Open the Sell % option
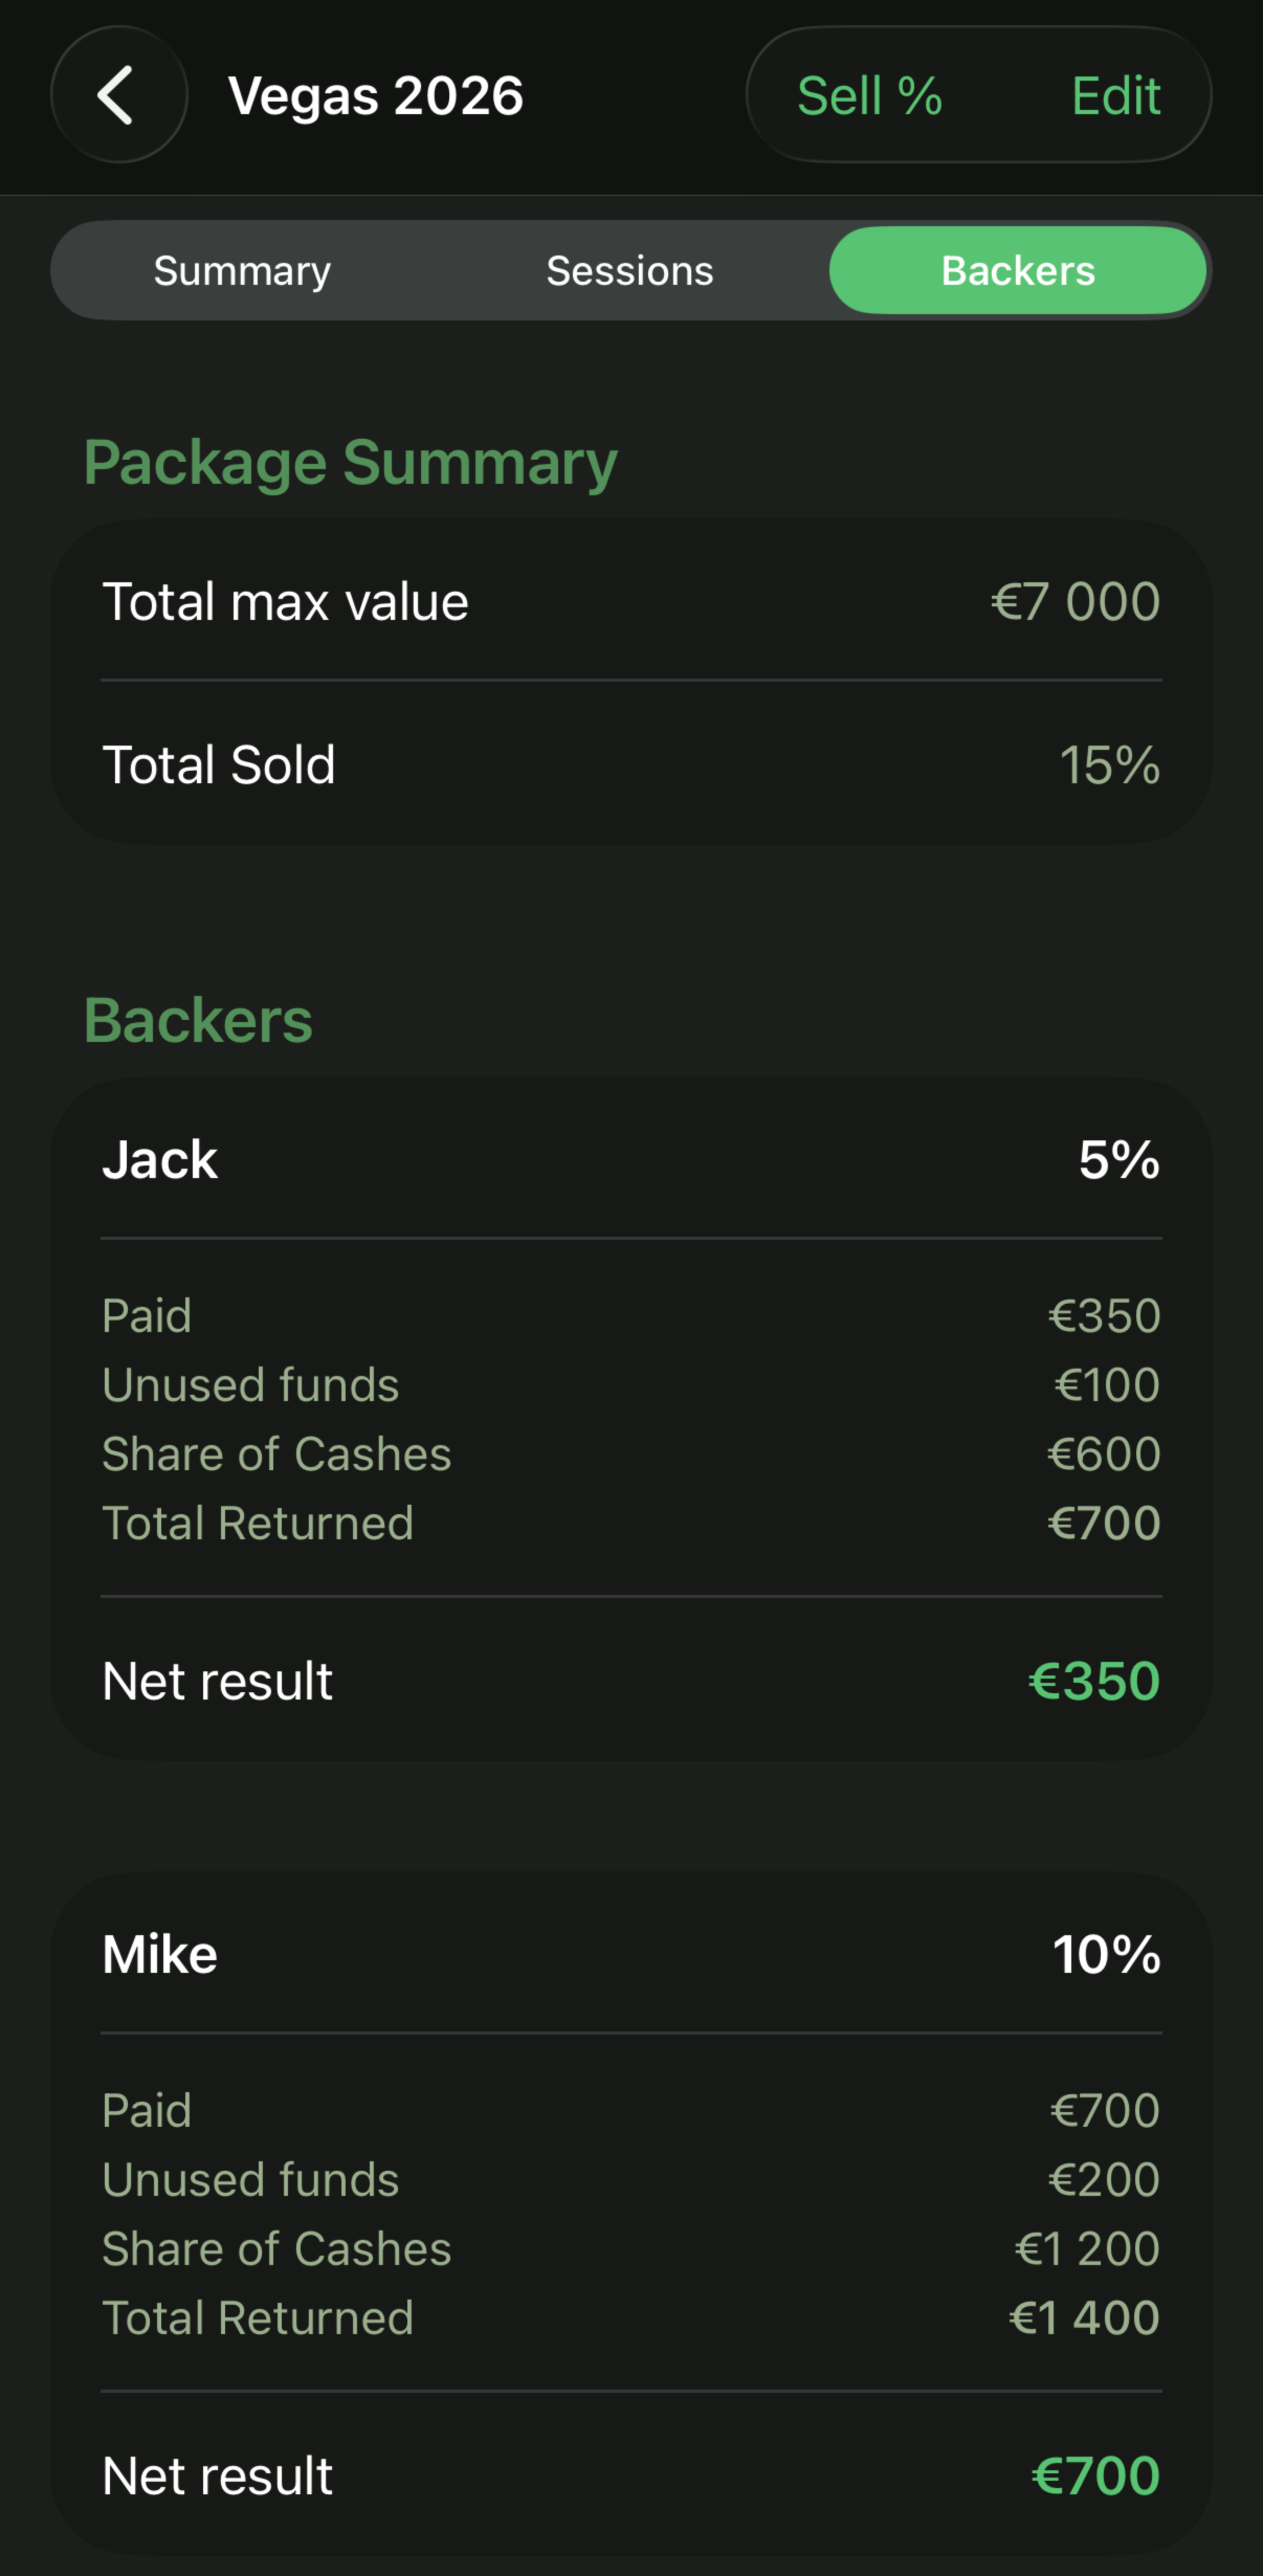This screenshot has width=1263, height=2576. coord(869,96)
